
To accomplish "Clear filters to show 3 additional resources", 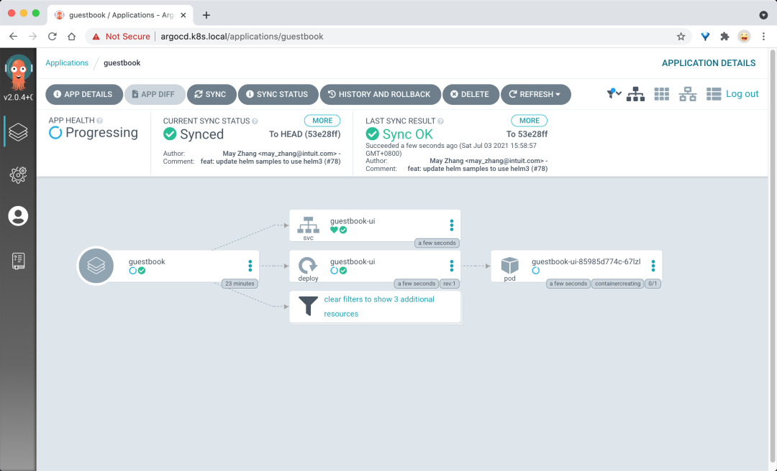I will point(379,307).
